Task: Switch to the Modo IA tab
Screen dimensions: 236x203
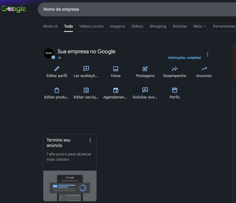Action: coord(50,26)
